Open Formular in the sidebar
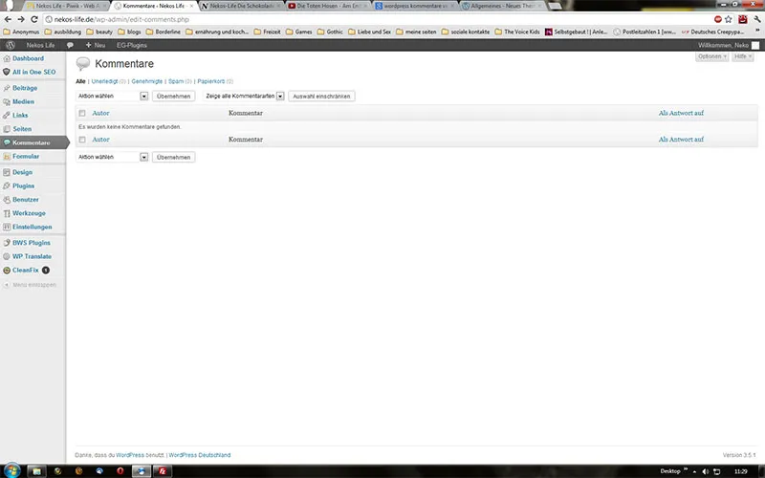The width and height of the screenshot is (765, 478). tap(26, 156)
